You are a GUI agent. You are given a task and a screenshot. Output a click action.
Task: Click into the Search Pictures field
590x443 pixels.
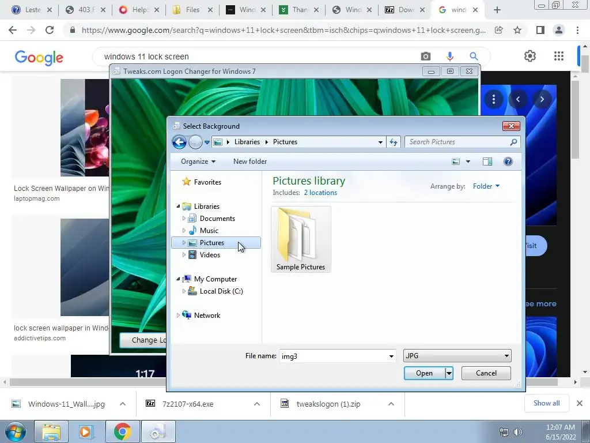pyautogui.click(x=457, y=142)
